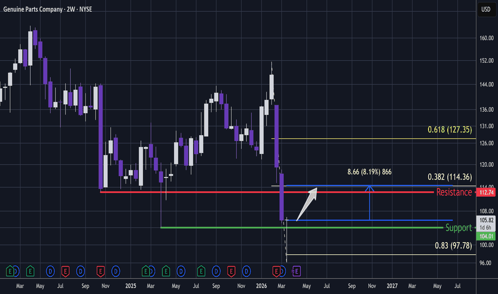
Task: Select the 8.66 (8.19%) price range label
Action: point(369,172)
